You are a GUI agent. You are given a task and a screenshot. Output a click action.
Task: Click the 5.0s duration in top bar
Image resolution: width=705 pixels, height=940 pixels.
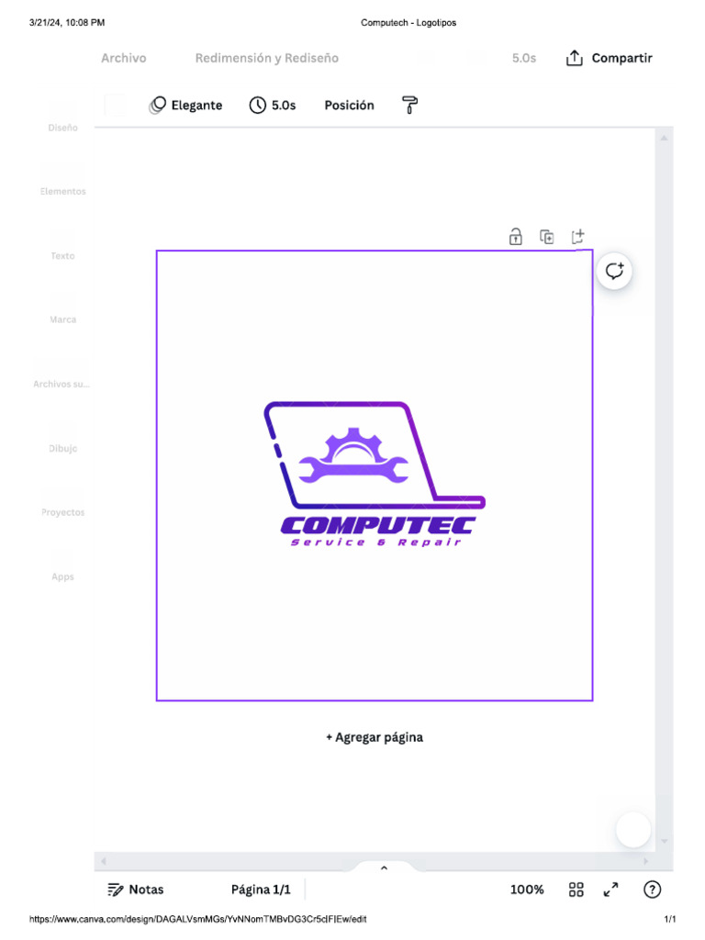[x=524, y=58]
